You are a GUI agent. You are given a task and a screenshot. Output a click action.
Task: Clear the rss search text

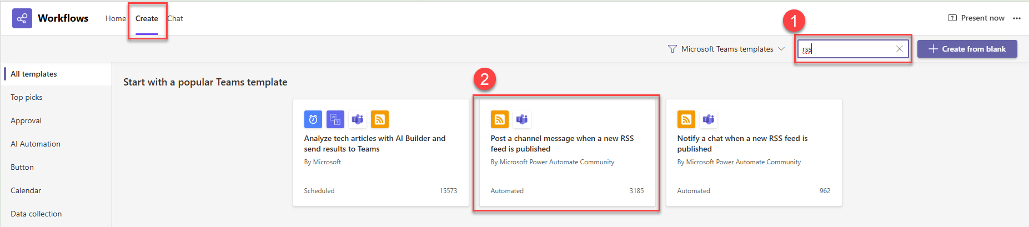pyautogui.click(x=899, y=49)
